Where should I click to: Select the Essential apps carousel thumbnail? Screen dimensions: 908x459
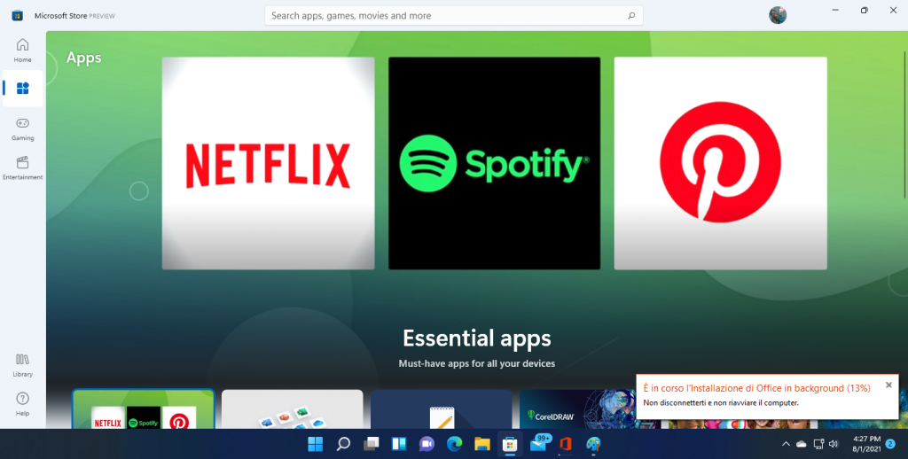click(143, 409)
